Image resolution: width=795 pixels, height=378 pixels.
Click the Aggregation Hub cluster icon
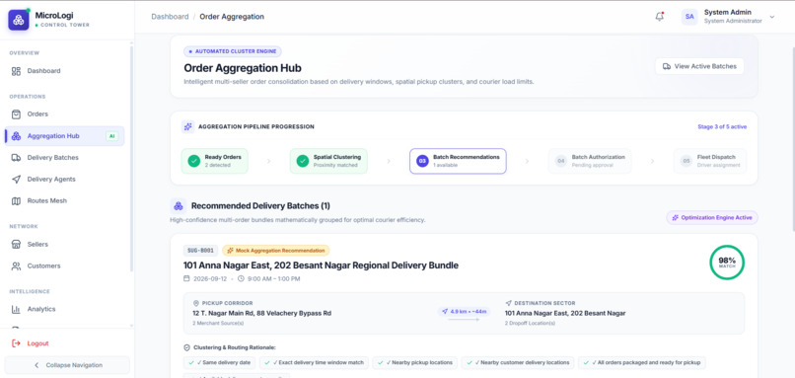[16, 136]
